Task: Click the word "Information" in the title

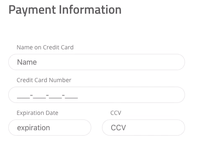Action: (90, 10)
